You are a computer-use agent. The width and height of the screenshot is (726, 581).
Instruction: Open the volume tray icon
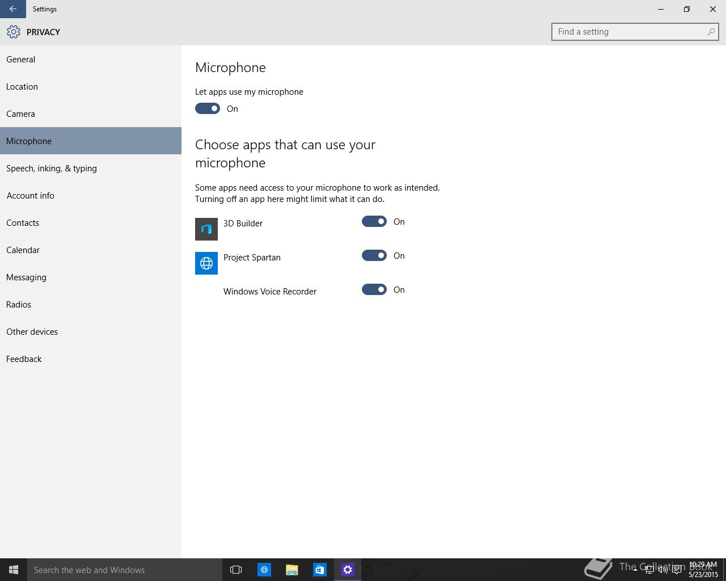coord(662,570)
